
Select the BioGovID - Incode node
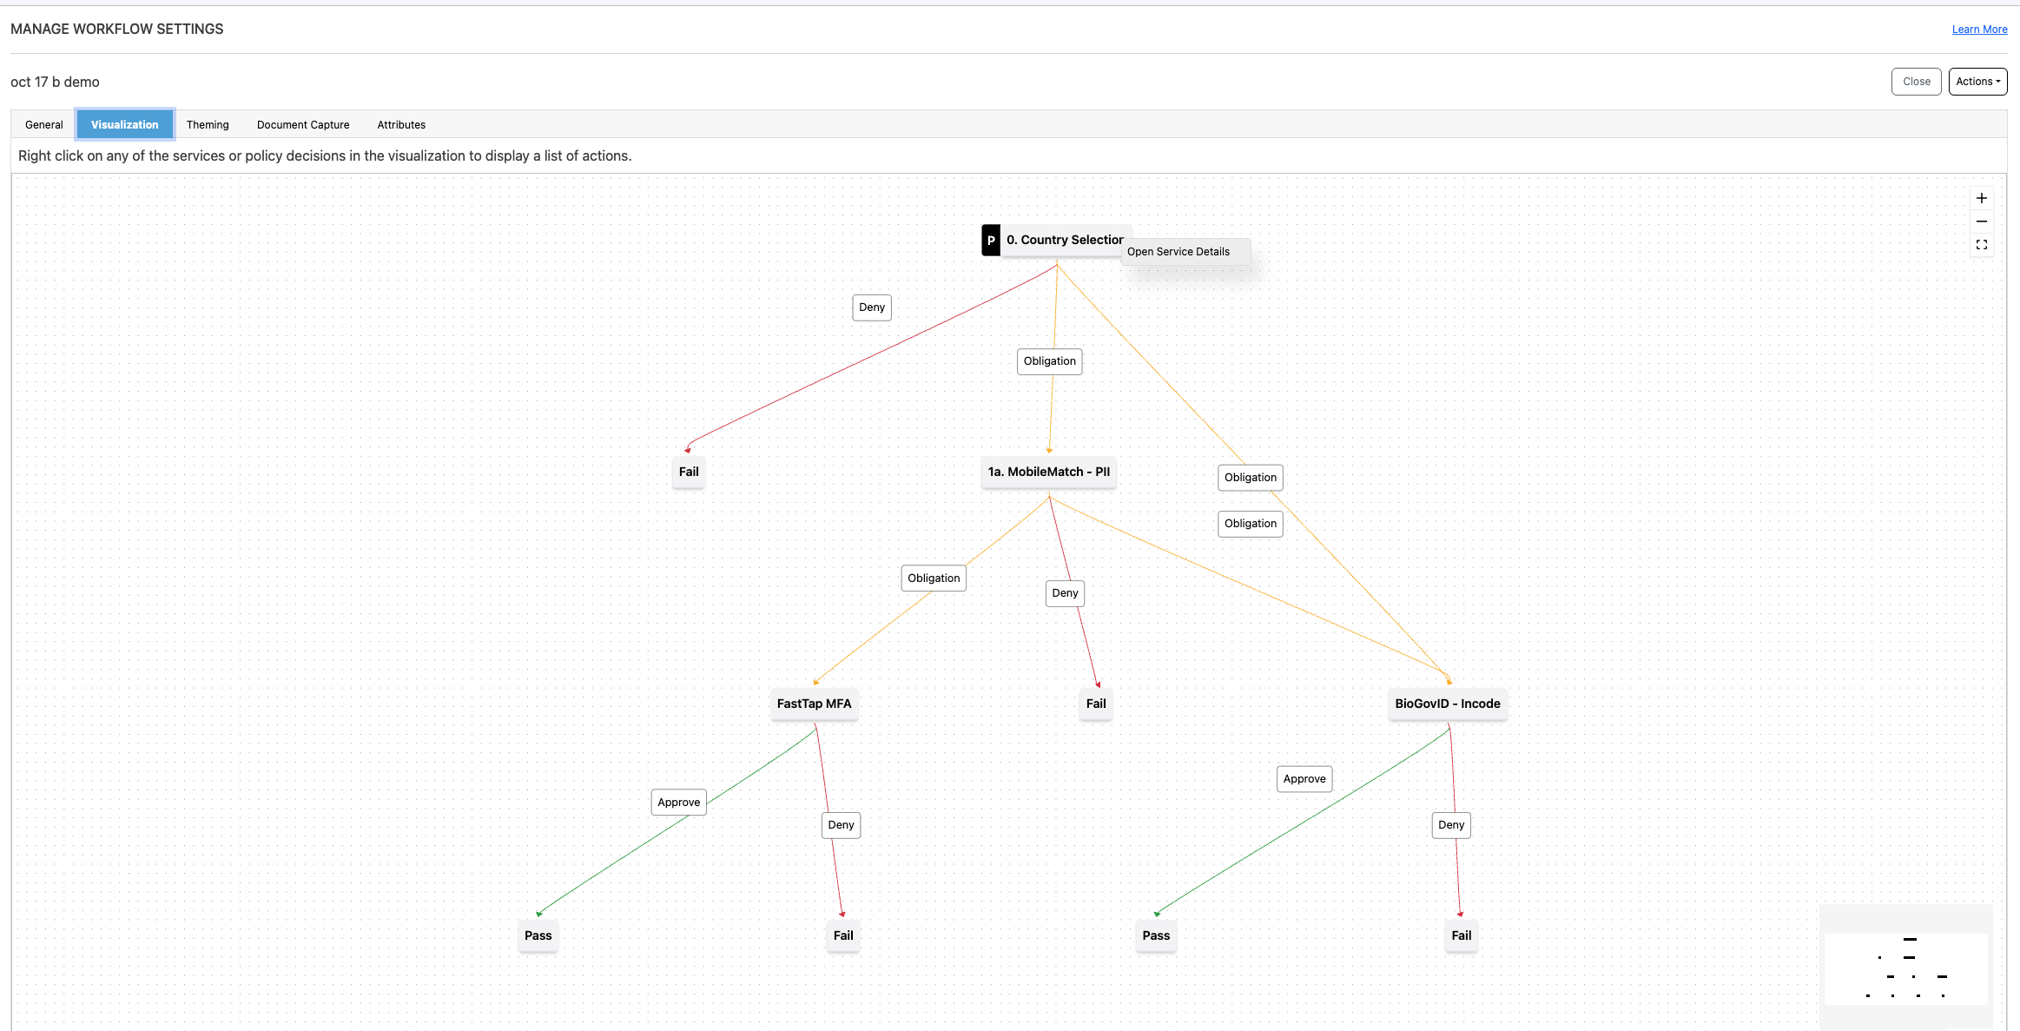pyautogui.click(x=1447, y=704)
